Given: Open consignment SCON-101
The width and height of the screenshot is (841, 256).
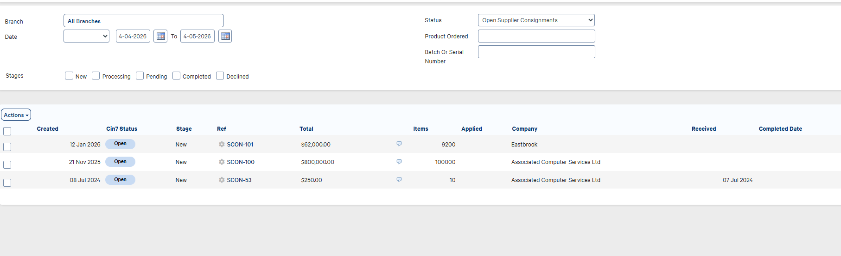Looking at the screenshot, I should 240,145.
